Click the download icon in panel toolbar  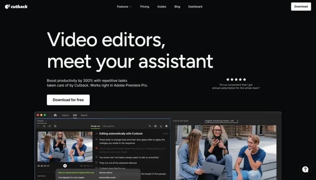click(161, 126)
